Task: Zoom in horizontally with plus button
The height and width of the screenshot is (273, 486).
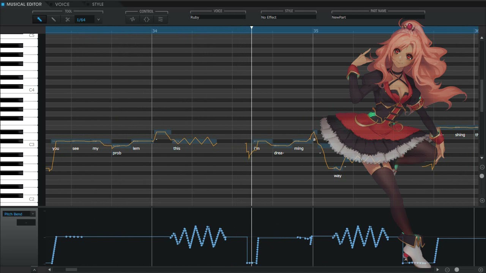Action: coord(481,270)
